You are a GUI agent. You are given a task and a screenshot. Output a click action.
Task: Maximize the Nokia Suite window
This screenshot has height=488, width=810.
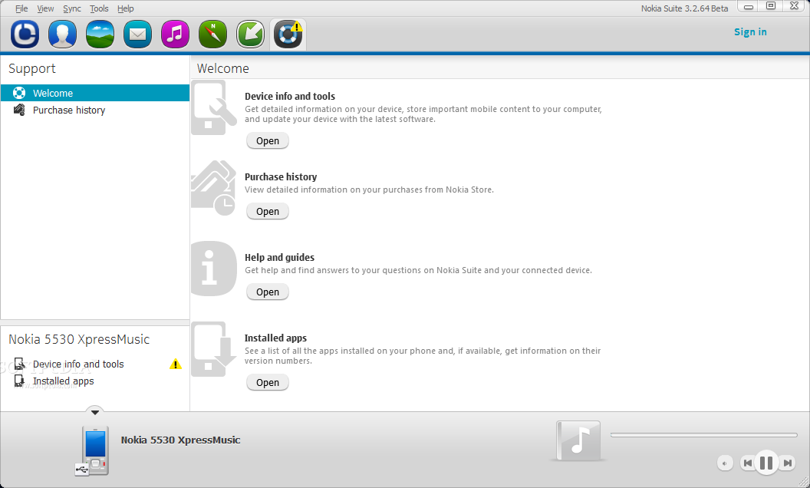pos(770,6)
